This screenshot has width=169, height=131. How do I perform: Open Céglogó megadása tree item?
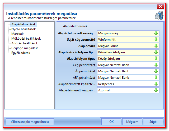point(25,48)
